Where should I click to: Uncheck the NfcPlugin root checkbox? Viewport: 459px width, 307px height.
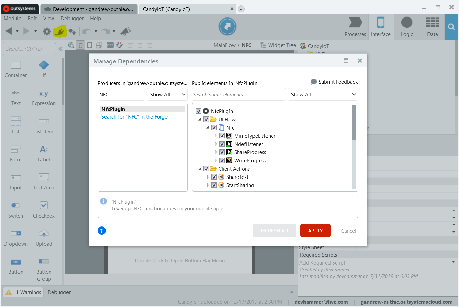(199, 111)
